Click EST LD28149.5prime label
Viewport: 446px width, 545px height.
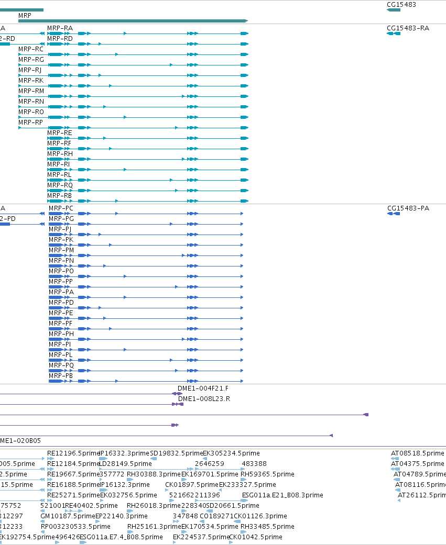pyautogui.click(x=126, y=464)
